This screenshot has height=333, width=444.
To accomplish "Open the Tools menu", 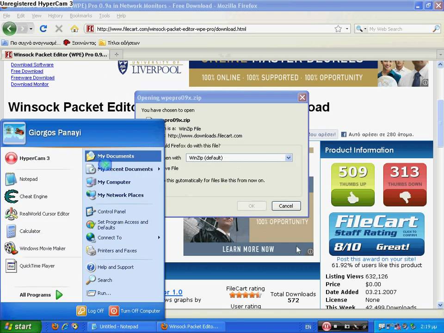I will coord(104,16).
